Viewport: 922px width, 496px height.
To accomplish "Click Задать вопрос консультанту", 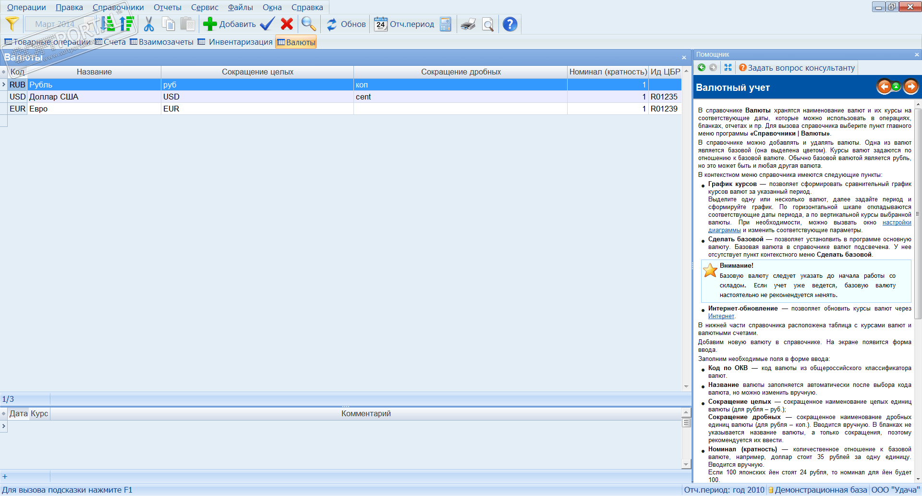I will coord(797,68).
